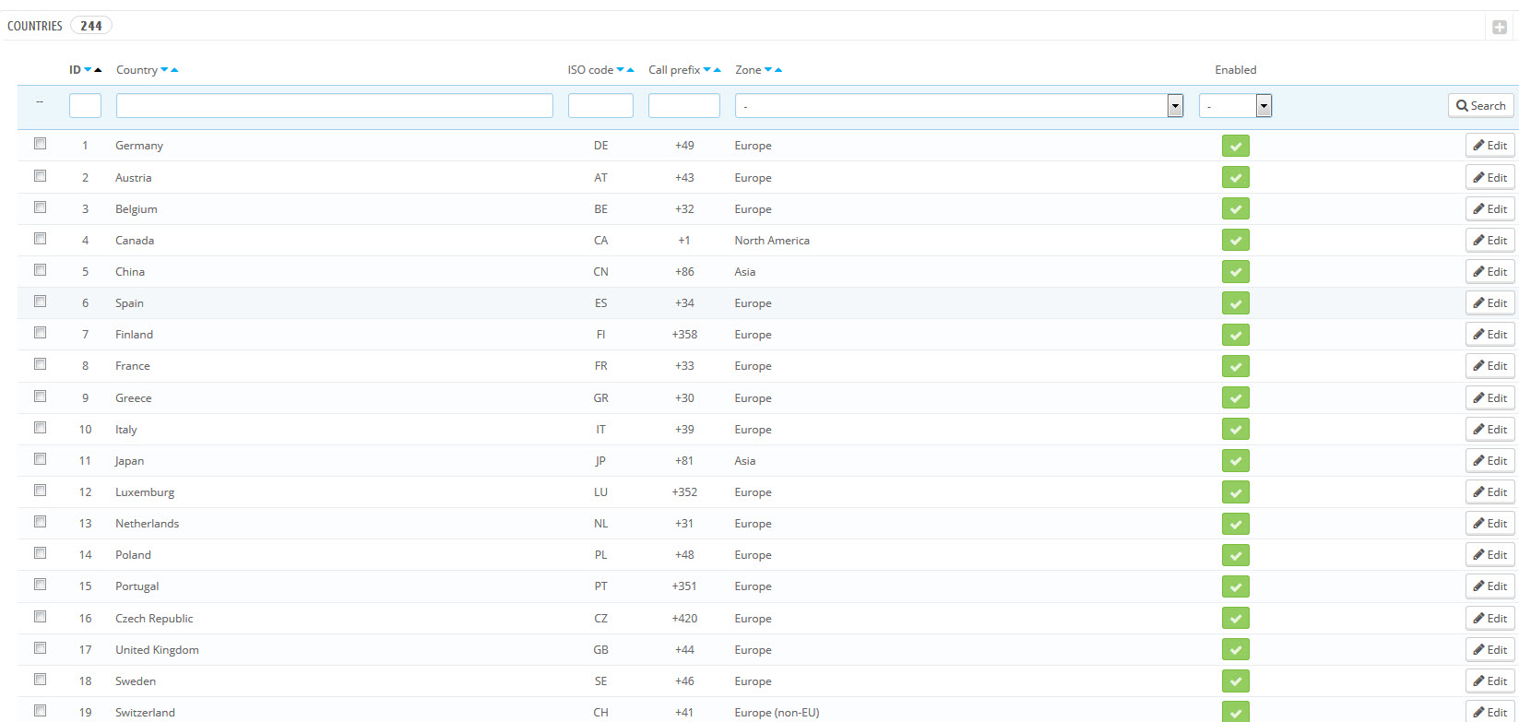Toggle enabled status for United Kingdom
1519x722 pixels.
click(1236, 650)
